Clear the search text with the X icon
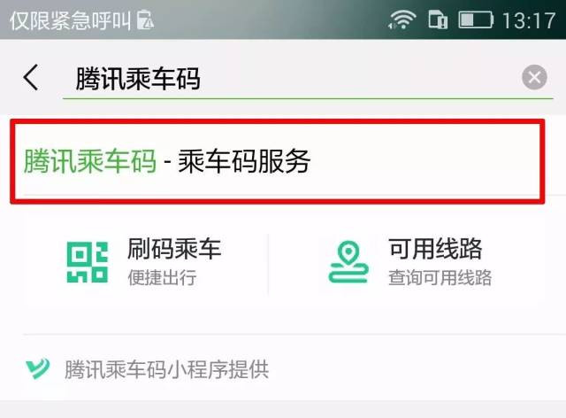This screenshot has height=418, width=566. [534, 77]
